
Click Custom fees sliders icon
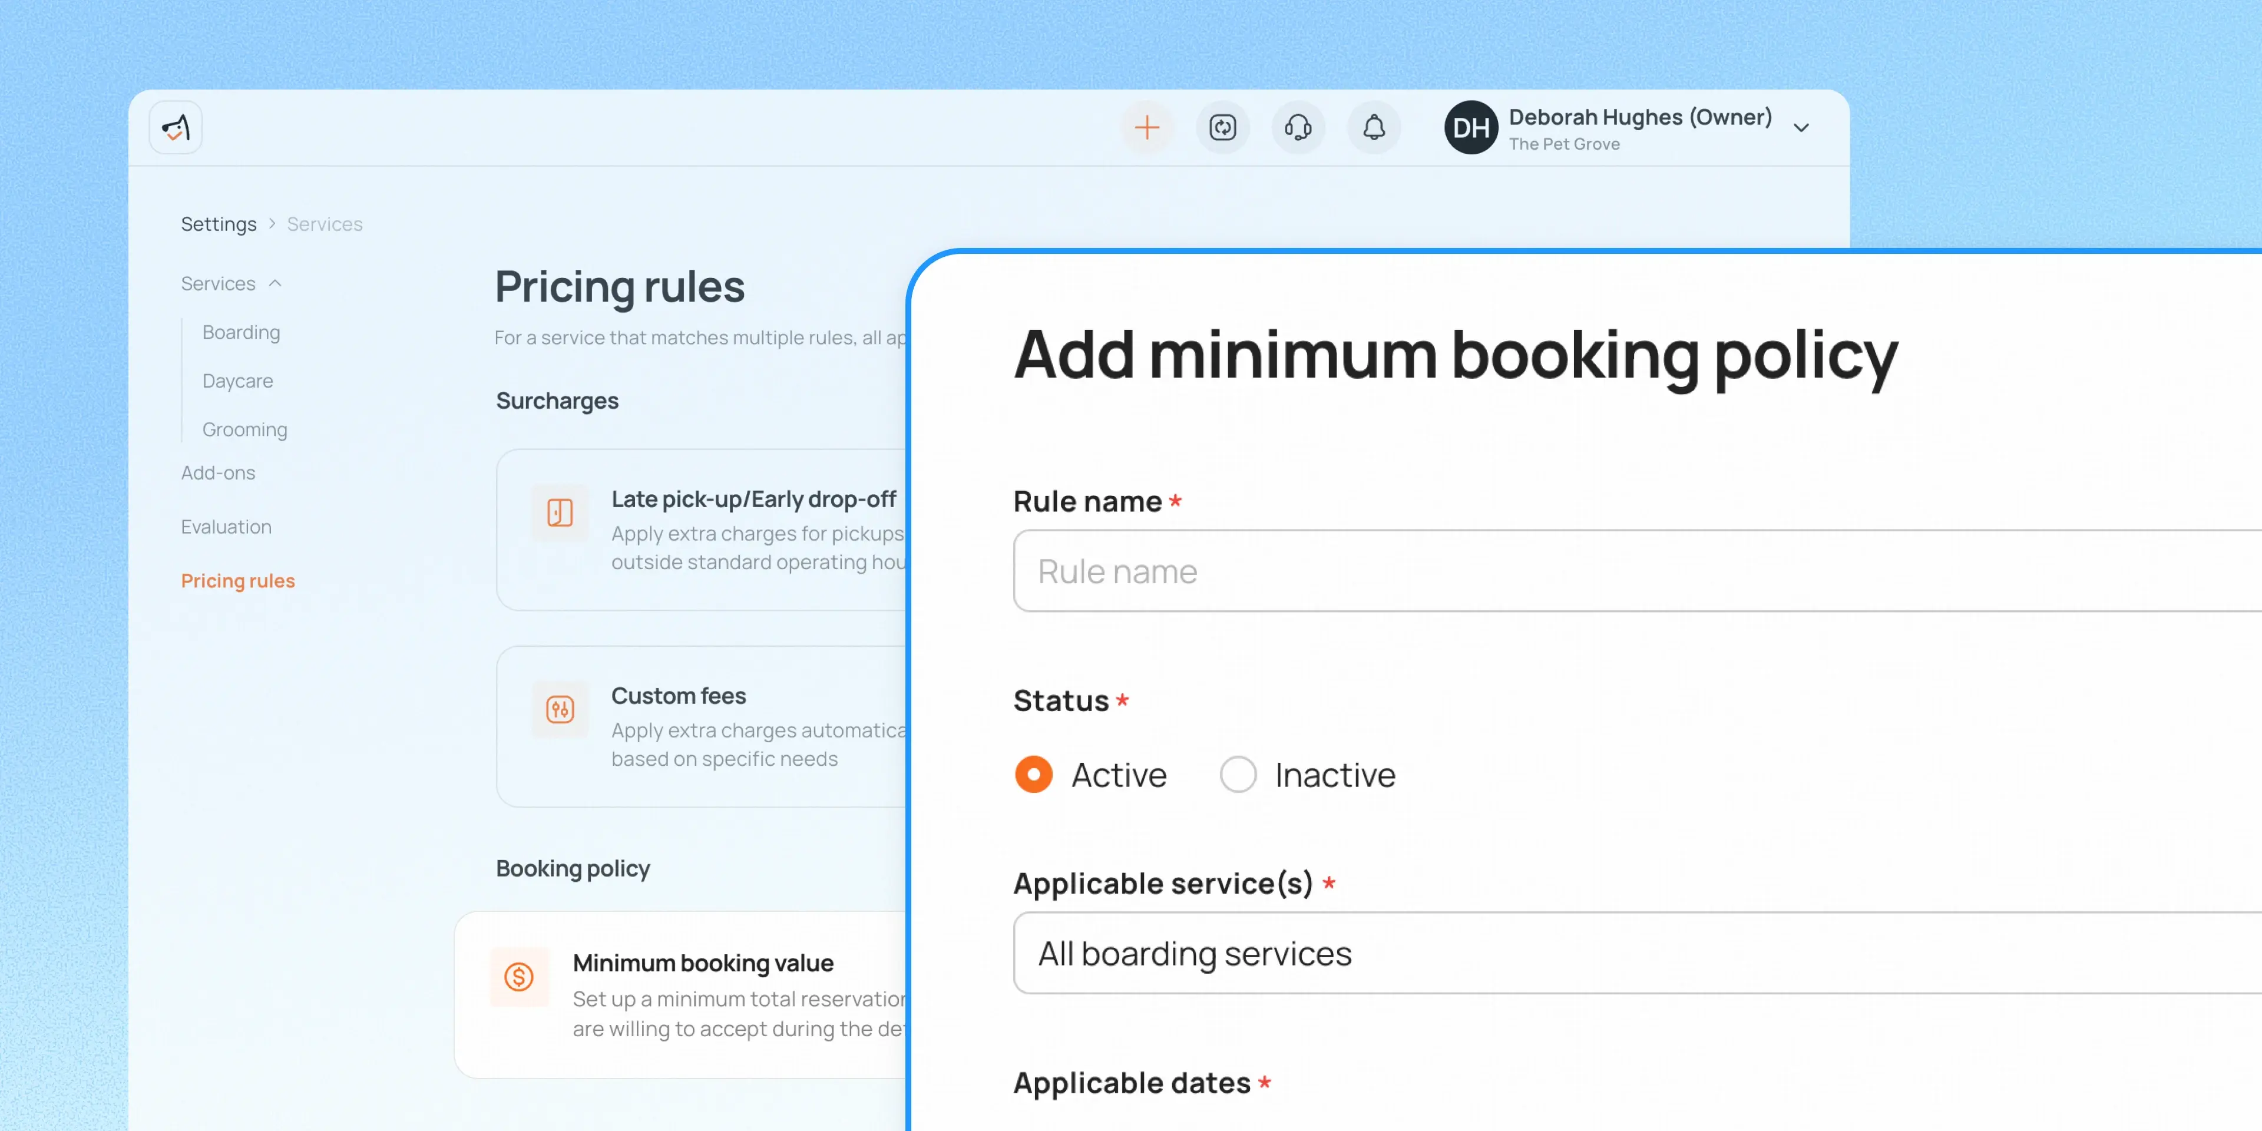point(560,709)
